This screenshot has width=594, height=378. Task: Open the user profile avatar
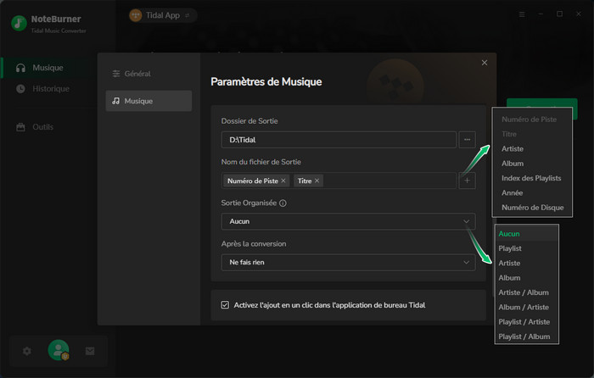[x=58, y=350]
